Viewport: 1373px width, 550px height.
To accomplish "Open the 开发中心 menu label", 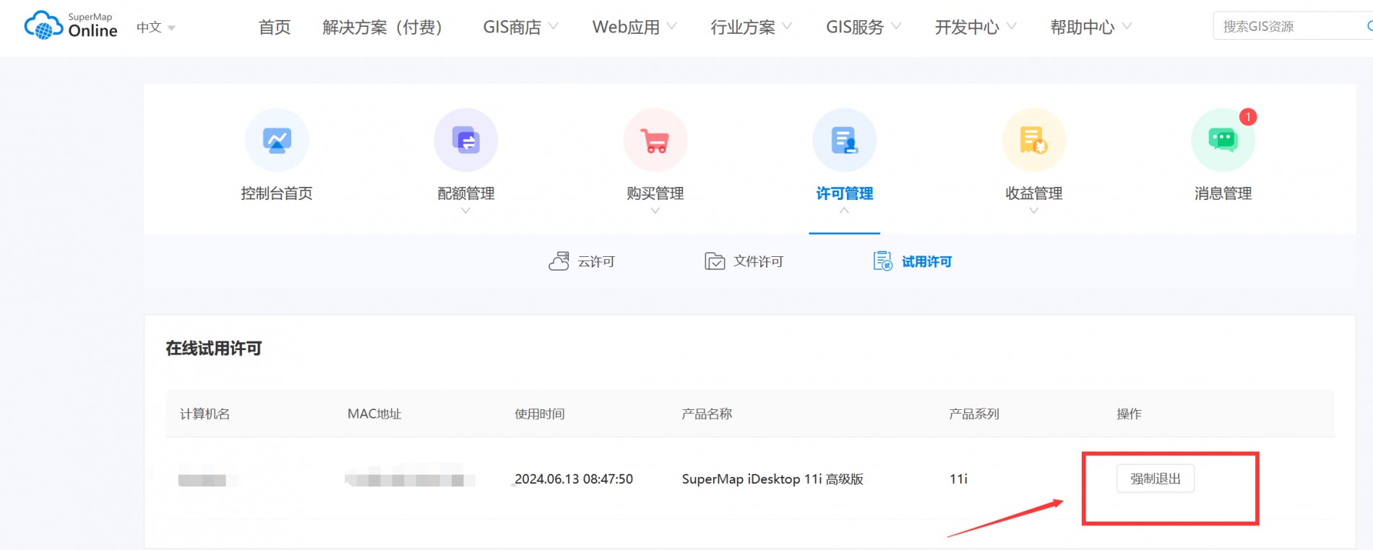I will click(x=967, y=27).
